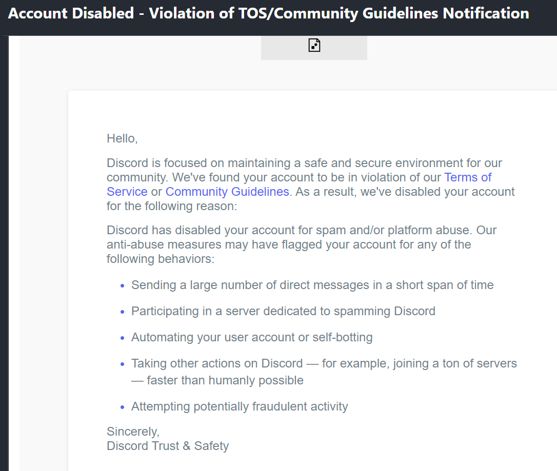This screenshot has width=557, height=471.
Task: Click the "Participating in a server dedicated to spamming" bullet
Action: [283, 311]
